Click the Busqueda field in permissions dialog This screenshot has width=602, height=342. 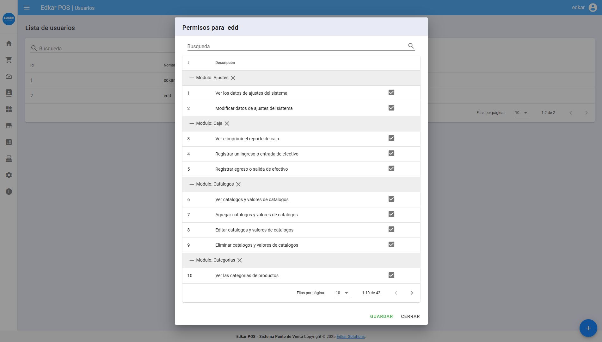[x=296, y=46]
